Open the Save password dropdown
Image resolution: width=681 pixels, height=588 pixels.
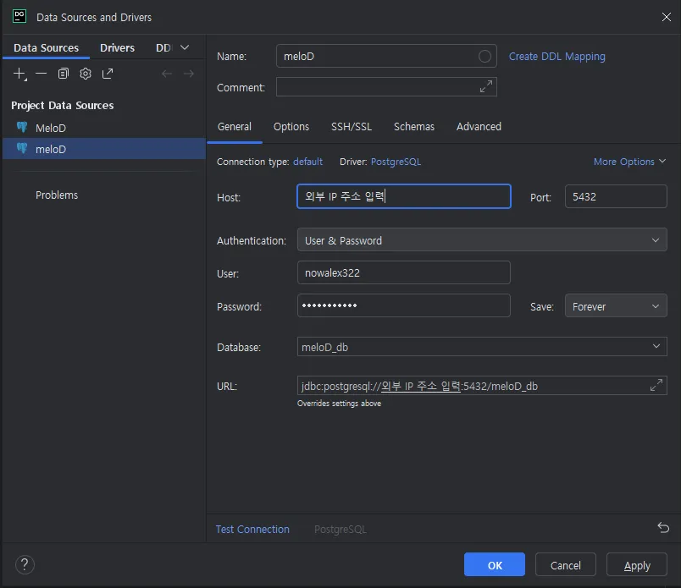point(615,306)
